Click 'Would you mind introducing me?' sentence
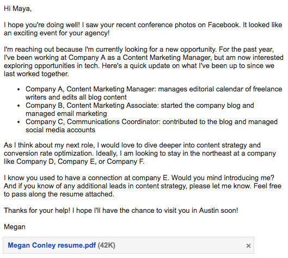 (223, 178)
